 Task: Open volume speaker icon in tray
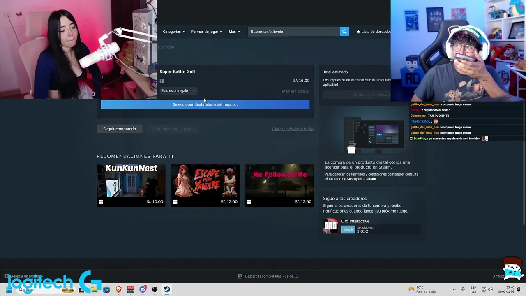[x=490, y=289]
